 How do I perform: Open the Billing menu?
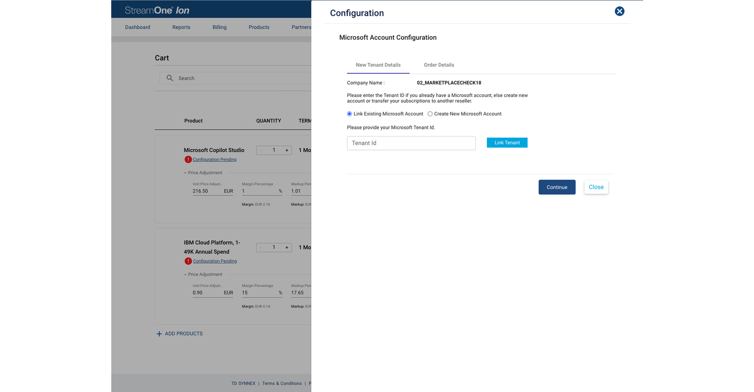point(219,27)
